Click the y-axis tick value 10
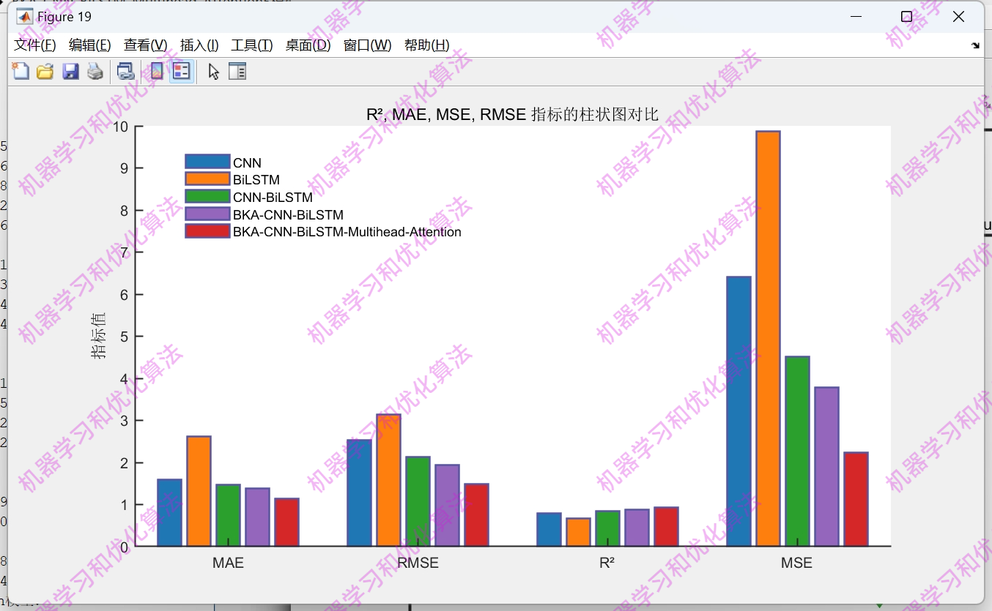This screenshot has height=611, width=992. coord(121,127)
